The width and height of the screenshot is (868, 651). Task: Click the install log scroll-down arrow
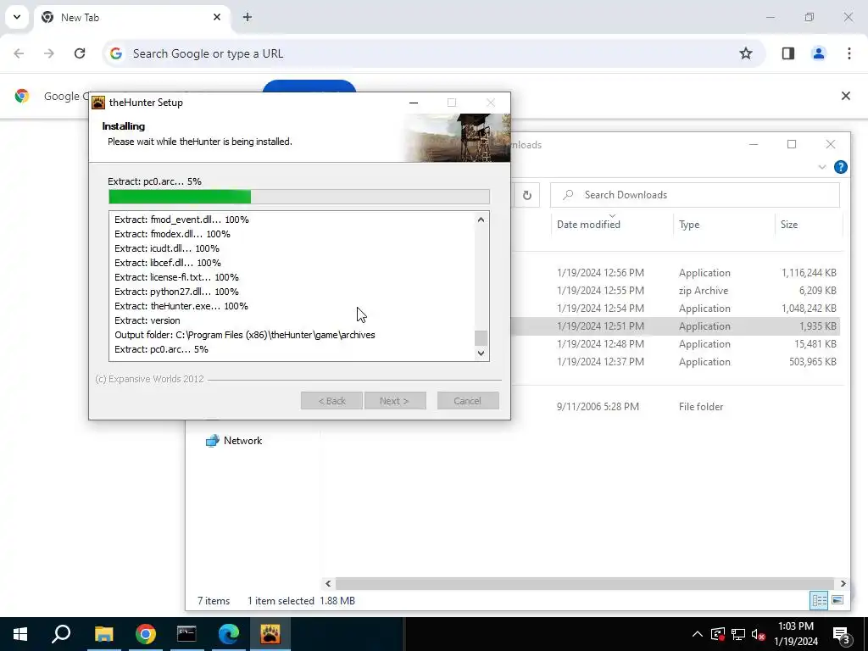(481, 353)
